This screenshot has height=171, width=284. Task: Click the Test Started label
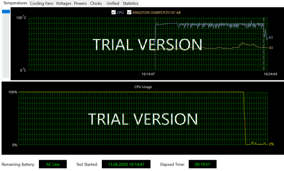click(x=87, y=164)
